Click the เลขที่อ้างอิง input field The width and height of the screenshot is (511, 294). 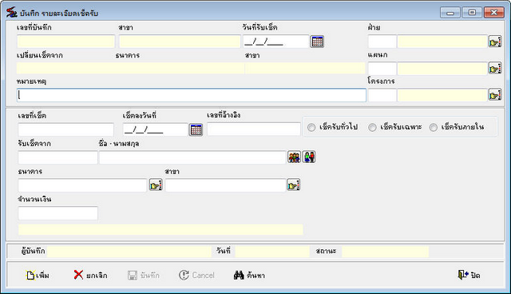[254, 129]
